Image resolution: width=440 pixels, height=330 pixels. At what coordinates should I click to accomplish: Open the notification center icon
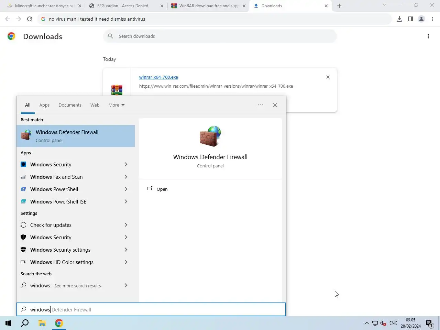[x=429, y=323]
